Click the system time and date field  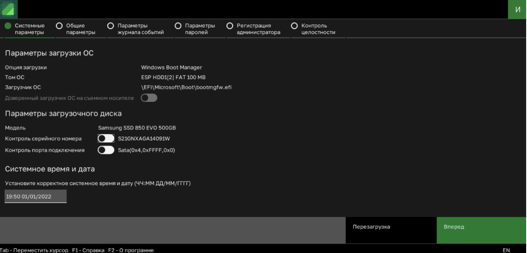(x=36, y=196)
